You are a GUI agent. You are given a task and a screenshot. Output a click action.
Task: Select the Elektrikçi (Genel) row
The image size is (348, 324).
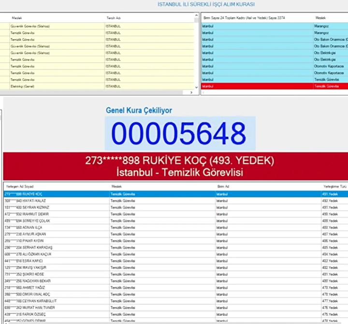point(97,86)
